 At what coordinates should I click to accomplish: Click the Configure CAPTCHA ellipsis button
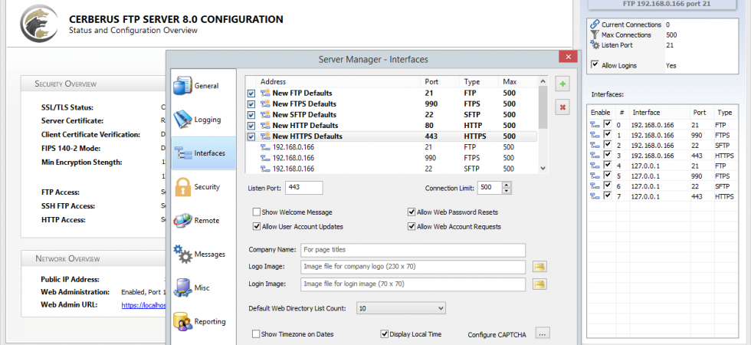click(x=543, y=333)
